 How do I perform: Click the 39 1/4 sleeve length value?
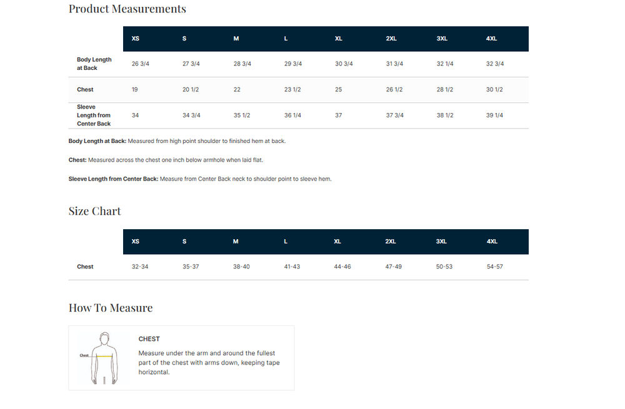[x=494, y=116]
